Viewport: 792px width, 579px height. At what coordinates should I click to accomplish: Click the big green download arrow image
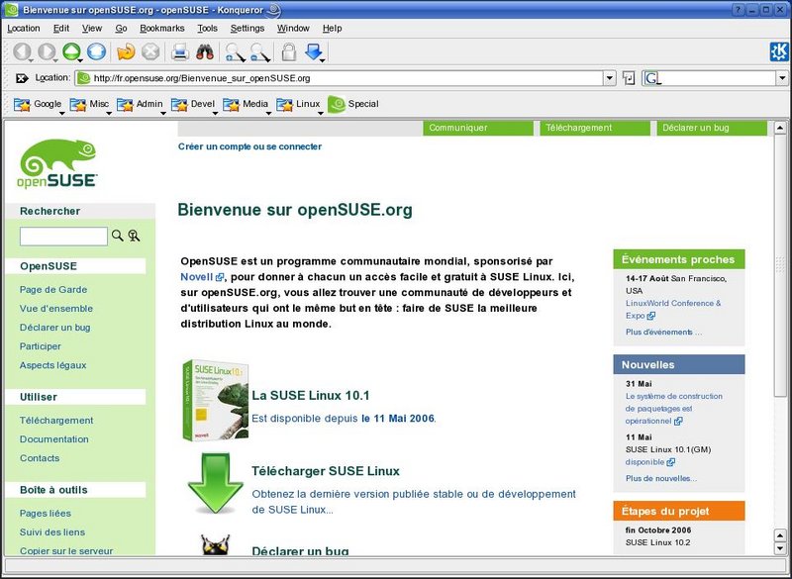click(x=216, y=483)
